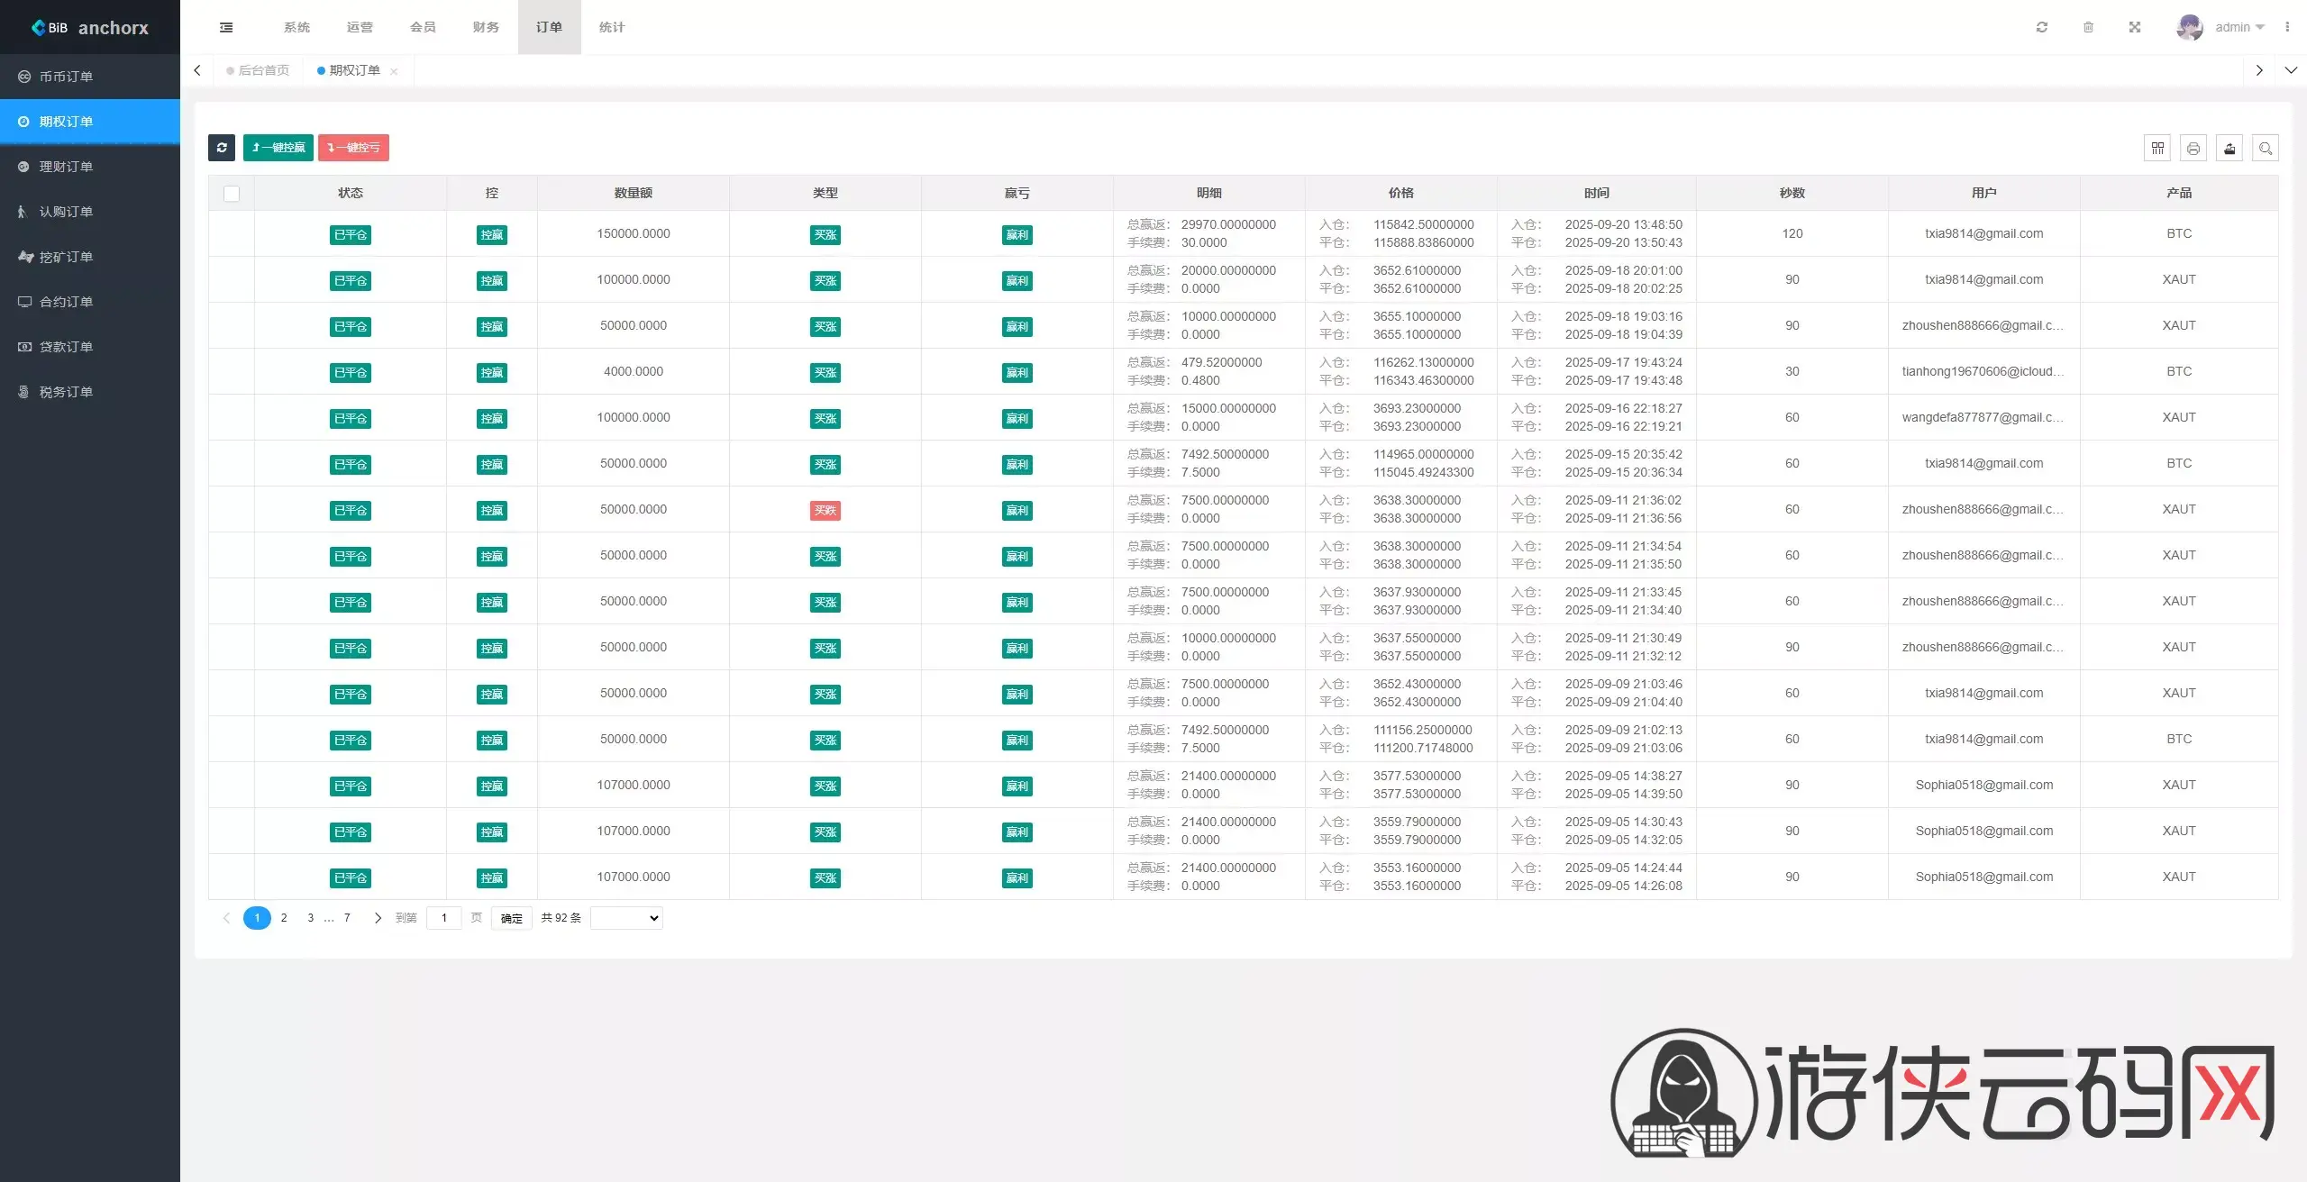Open the column filter grid icon
2307x1182 pixels.
2157,149
